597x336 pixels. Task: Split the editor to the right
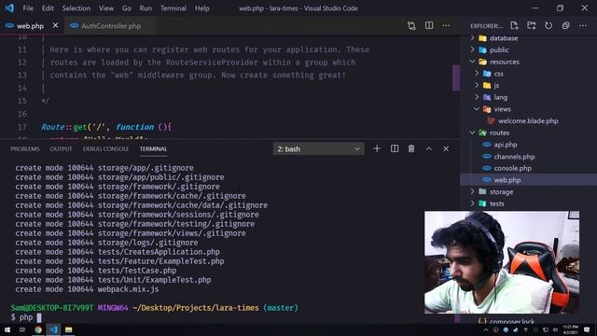tap(429, 25)
